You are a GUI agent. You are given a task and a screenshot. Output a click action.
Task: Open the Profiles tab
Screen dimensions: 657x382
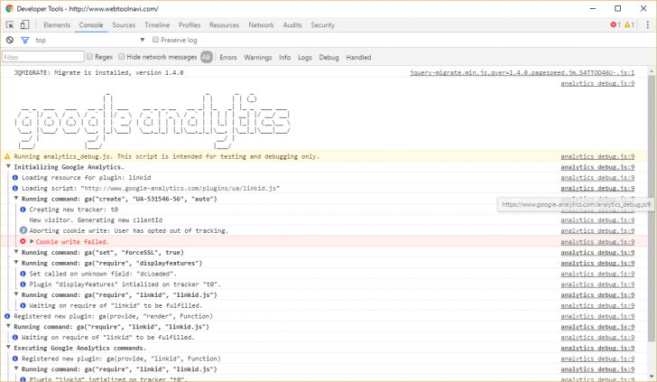[x=190, y=25]
